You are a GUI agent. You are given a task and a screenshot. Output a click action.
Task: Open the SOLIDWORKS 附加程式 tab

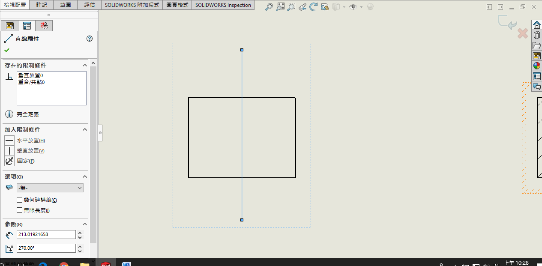132,5
